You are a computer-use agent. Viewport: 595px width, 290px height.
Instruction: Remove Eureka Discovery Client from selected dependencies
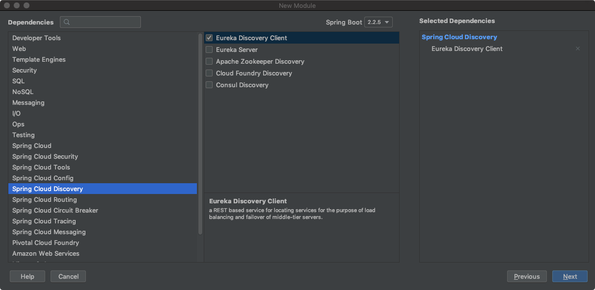[578, 48]
